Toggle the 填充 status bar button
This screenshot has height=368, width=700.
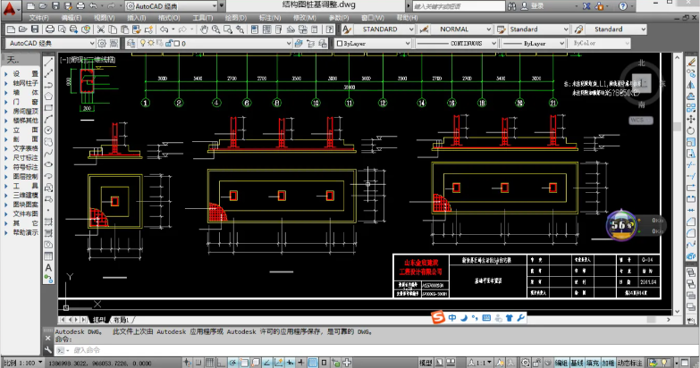pos(593,363)
